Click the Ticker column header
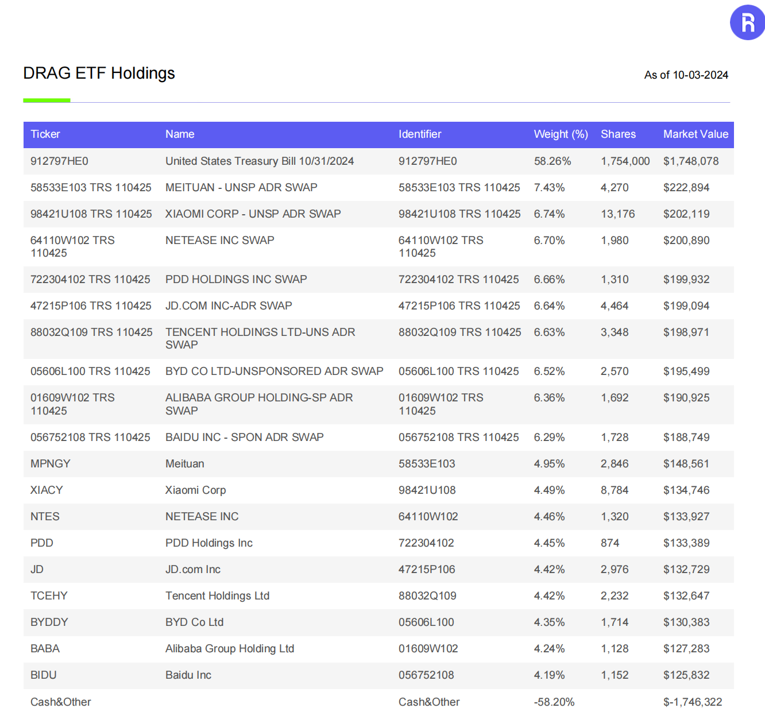 45,134
